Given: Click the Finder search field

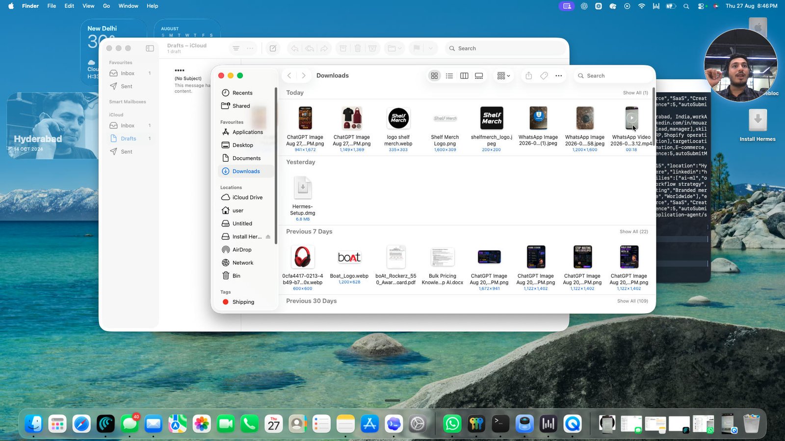Looking at the screenshot, I should [x=612, y=75].
